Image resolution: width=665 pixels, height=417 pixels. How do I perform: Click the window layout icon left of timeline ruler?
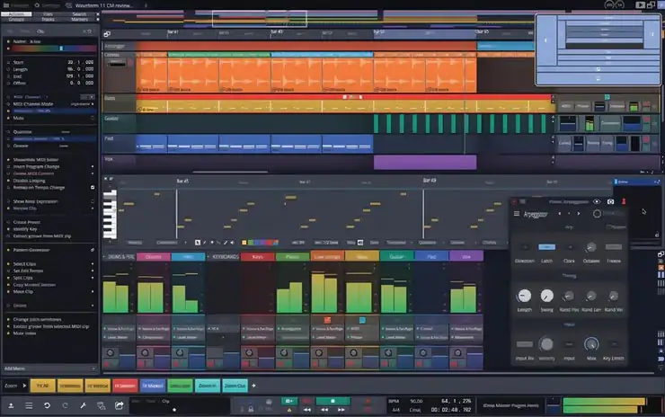(107, 34)
